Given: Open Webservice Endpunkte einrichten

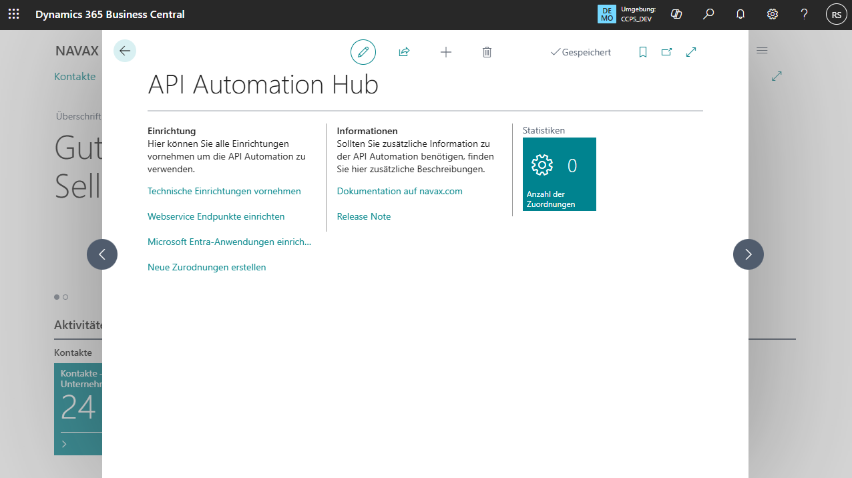Looking at the screenshot, I should click(x=216, y=216).
